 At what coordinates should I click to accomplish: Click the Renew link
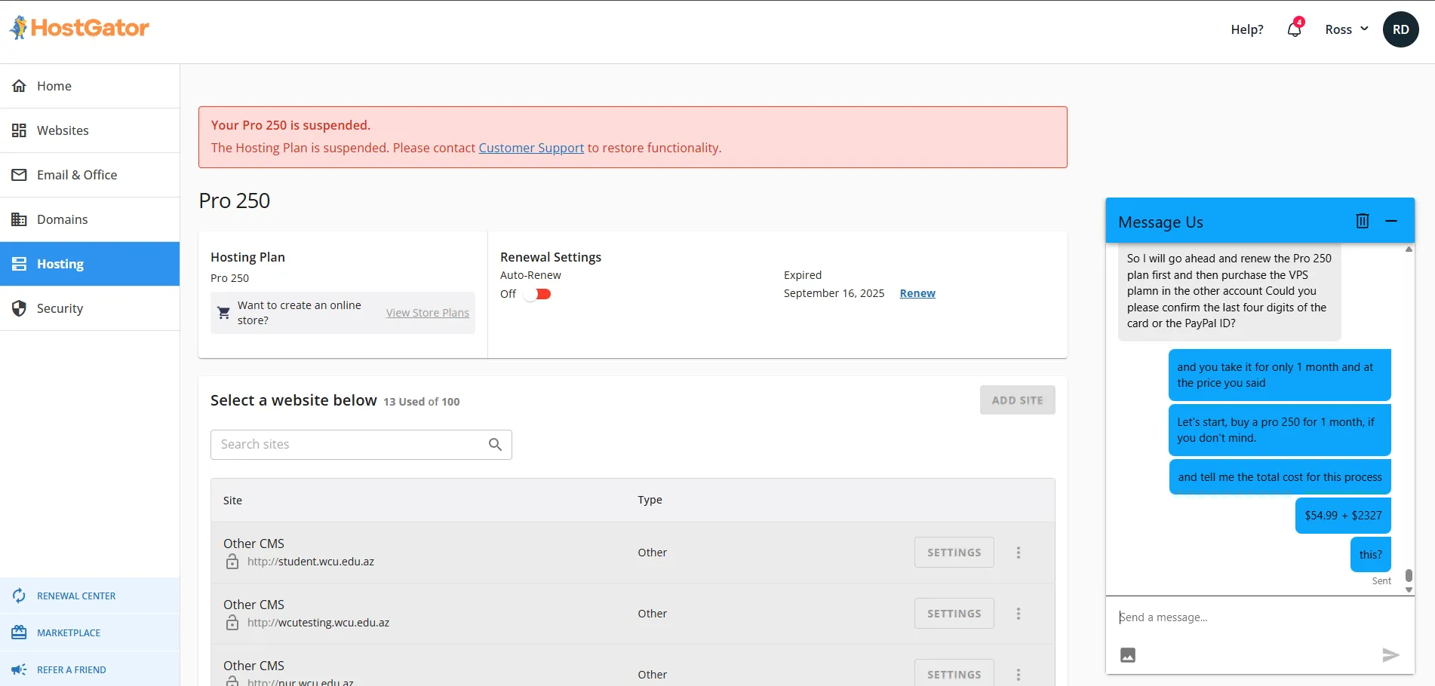coord(917,293)
